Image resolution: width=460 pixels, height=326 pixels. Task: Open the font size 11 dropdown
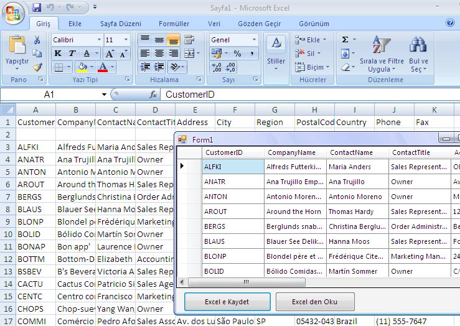click(126, 40)
